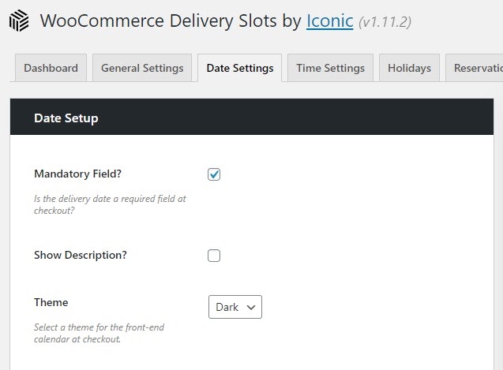The width and height of the screenshot is (503, 370).
Task: Open the Reservation tab at the edge
Action: pyautogui.click(x=475, y=68)
